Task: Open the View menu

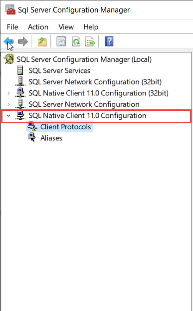Action: click(x=66, y=27)
